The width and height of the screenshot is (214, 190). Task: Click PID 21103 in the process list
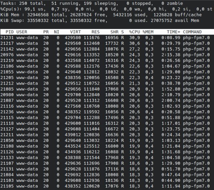pos(7,180)
